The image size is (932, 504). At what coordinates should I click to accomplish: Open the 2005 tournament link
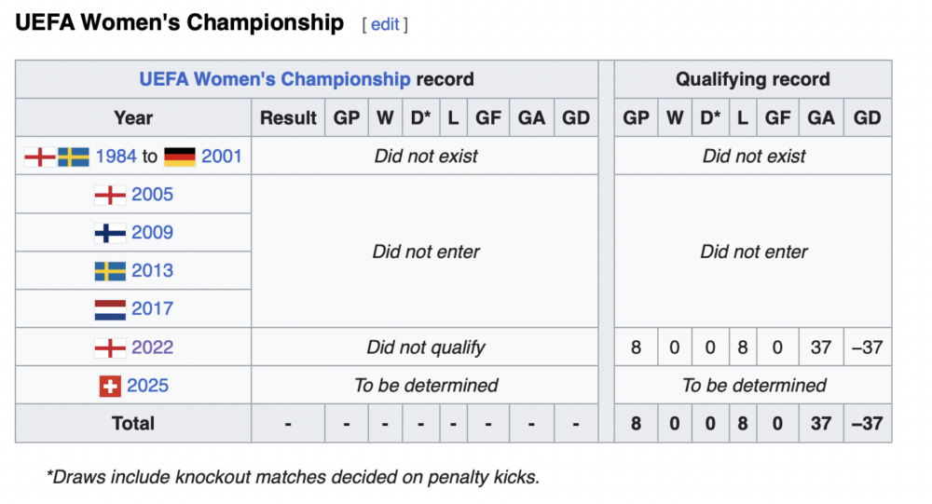coord(152,195)
